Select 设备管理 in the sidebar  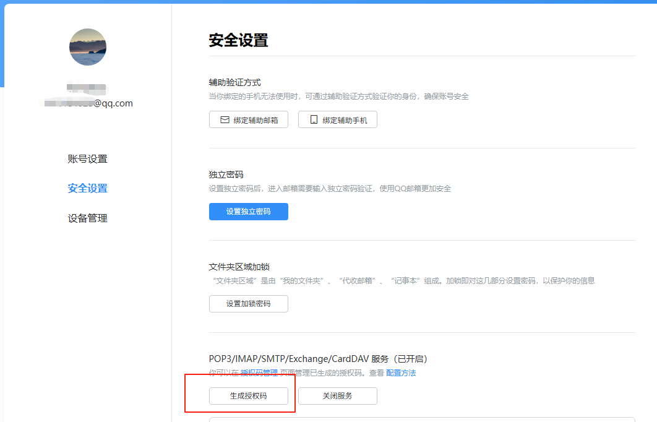[87, 218]
